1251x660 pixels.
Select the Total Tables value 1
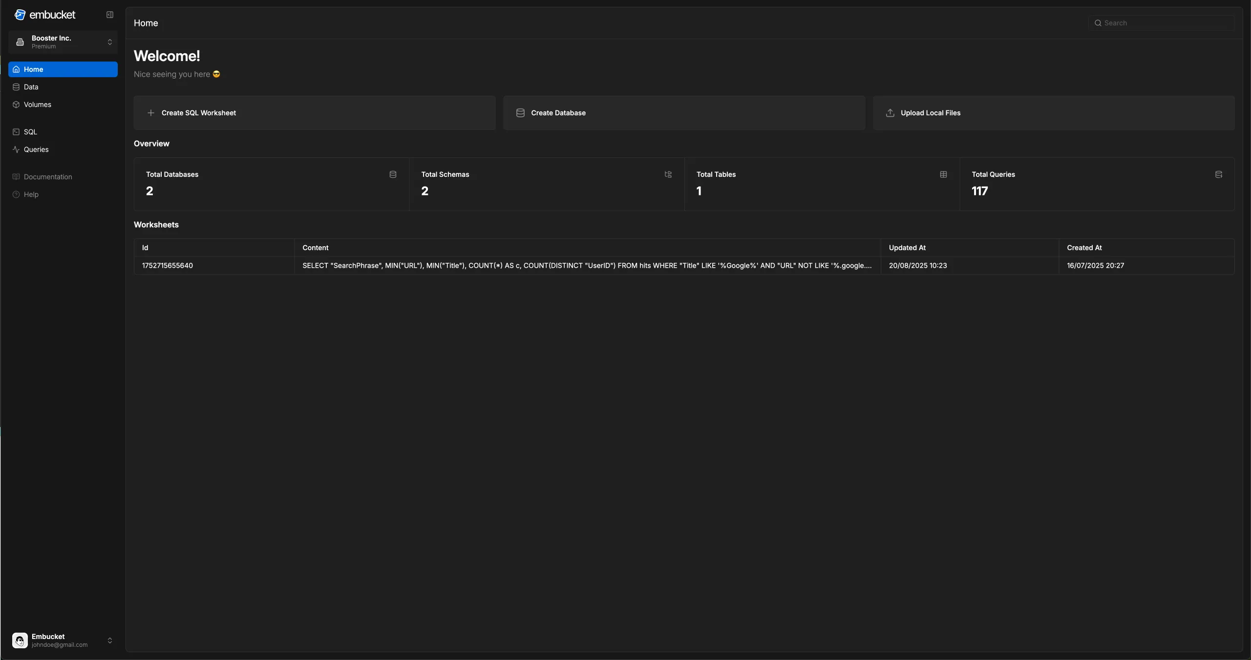pyautogui.click(x=699, y=191)
